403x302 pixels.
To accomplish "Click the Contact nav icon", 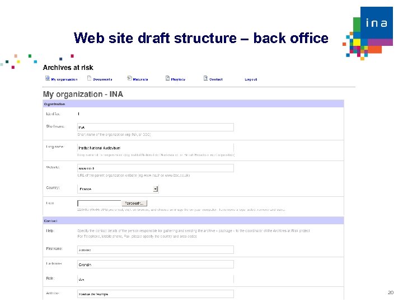I will pos(205,78).
